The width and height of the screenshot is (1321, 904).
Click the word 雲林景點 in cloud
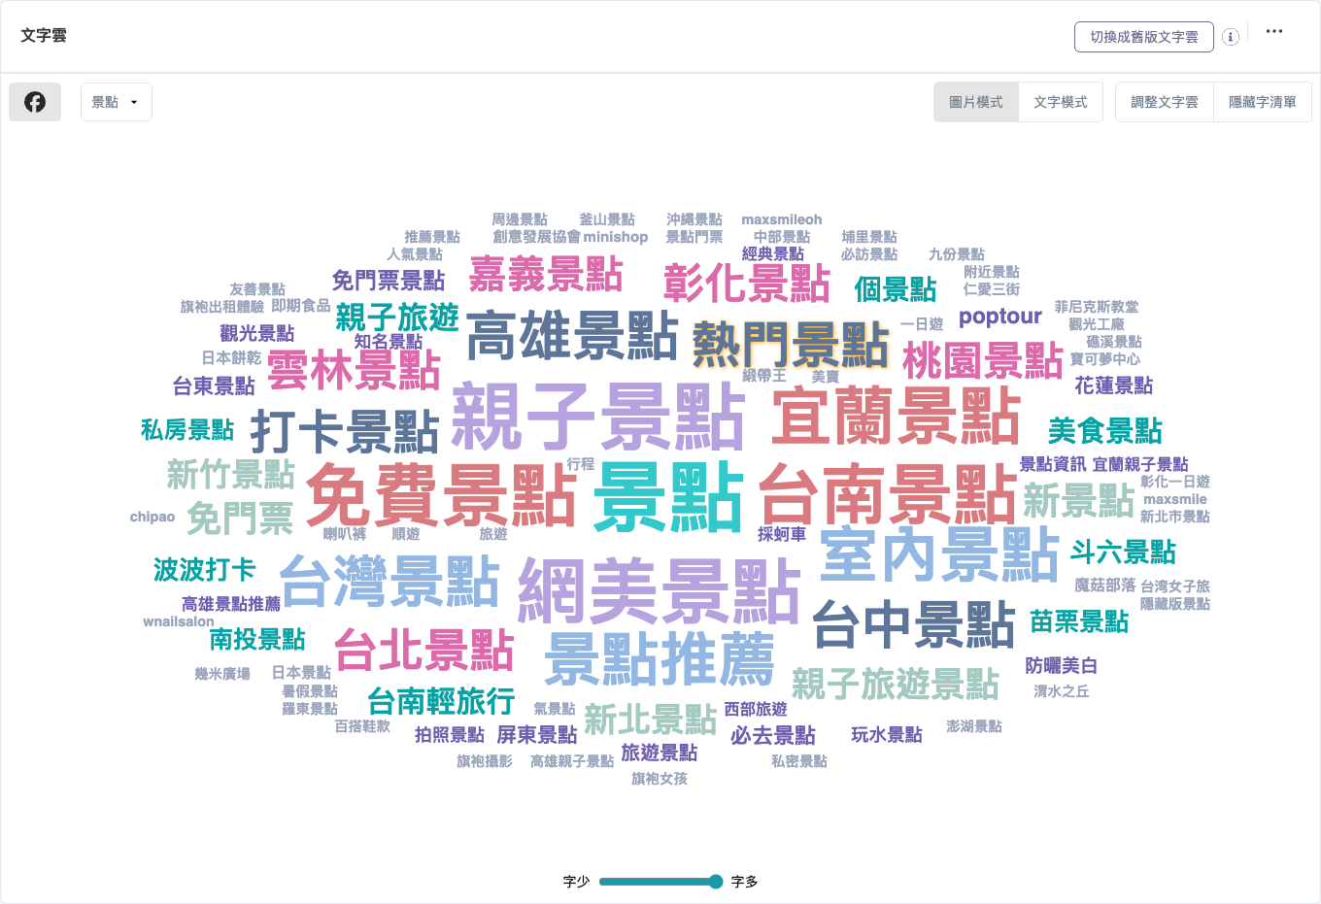(x=355, y=370)
